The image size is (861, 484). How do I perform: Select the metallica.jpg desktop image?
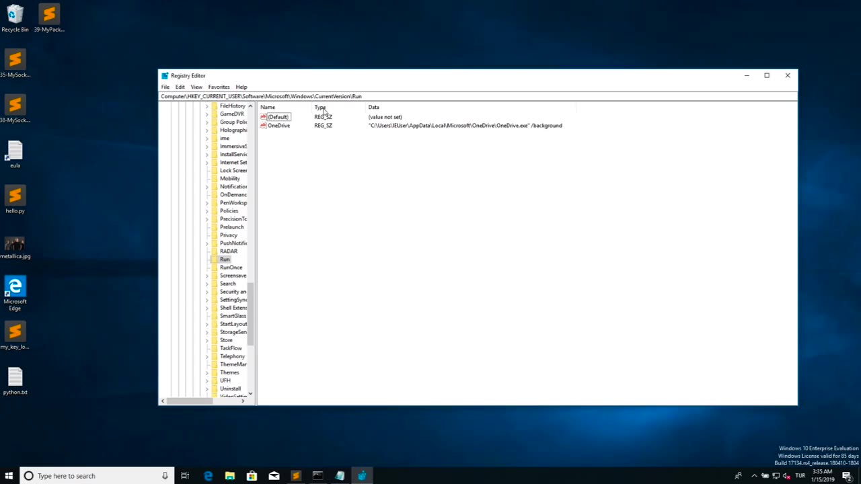[15, 246]
